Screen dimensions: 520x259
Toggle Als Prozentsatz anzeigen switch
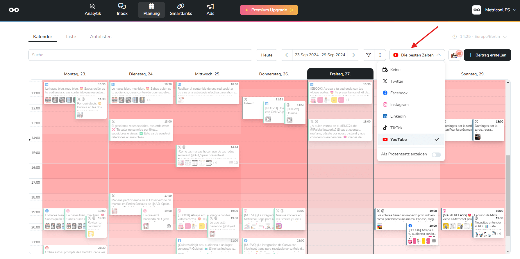[x=436, y=155]
